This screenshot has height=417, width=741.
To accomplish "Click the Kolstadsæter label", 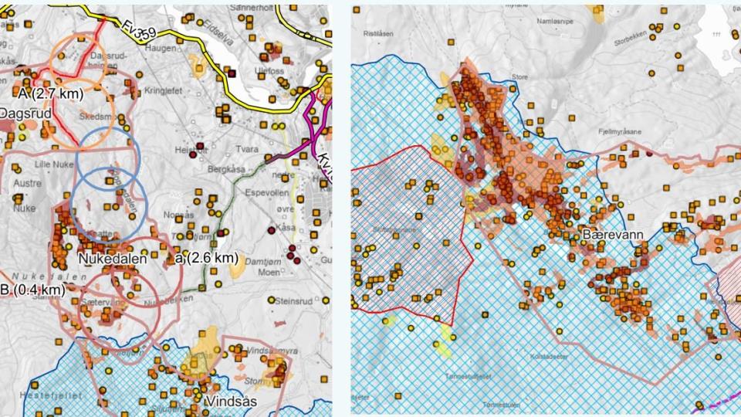I will click(x=550, y=356).
